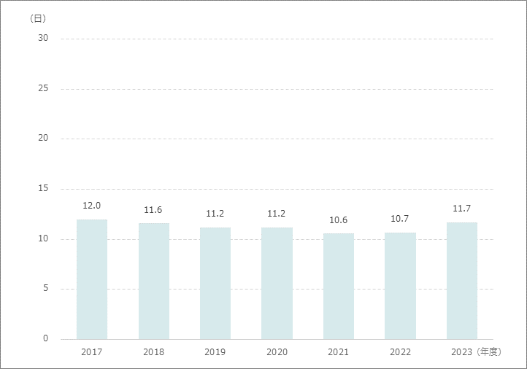Select the (日) unit label
This screenshot has height=369, width=527.
coord(39,18)
